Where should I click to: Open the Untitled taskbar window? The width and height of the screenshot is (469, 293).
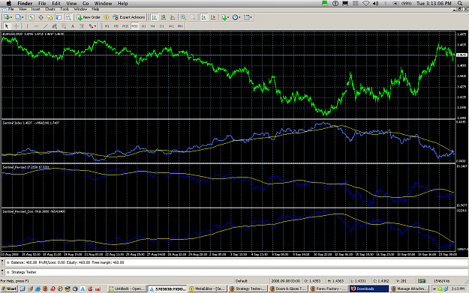click(x=127, y=289)
